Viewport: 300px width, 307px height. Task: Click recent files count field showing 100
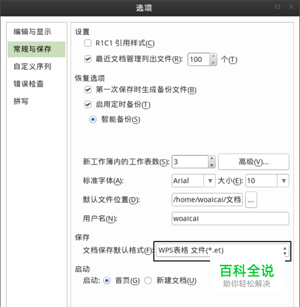(199, 59)
